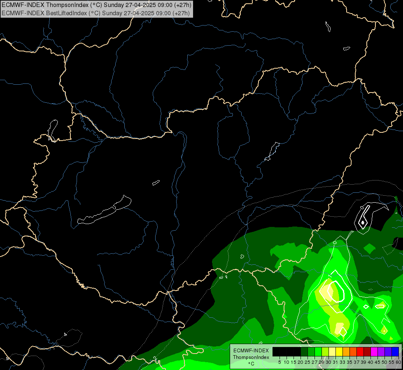The image size is (403, 370).
Task: Pick the dark green 20–25 legend swatch
Action: [x=304, y=351]
